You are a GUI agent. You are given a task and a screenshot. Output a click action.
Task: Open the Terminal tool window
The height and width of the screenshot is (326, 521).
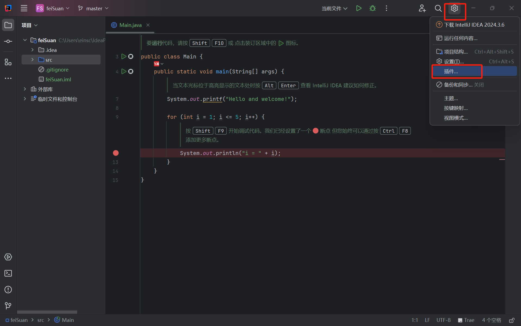[x=8, y=273]
